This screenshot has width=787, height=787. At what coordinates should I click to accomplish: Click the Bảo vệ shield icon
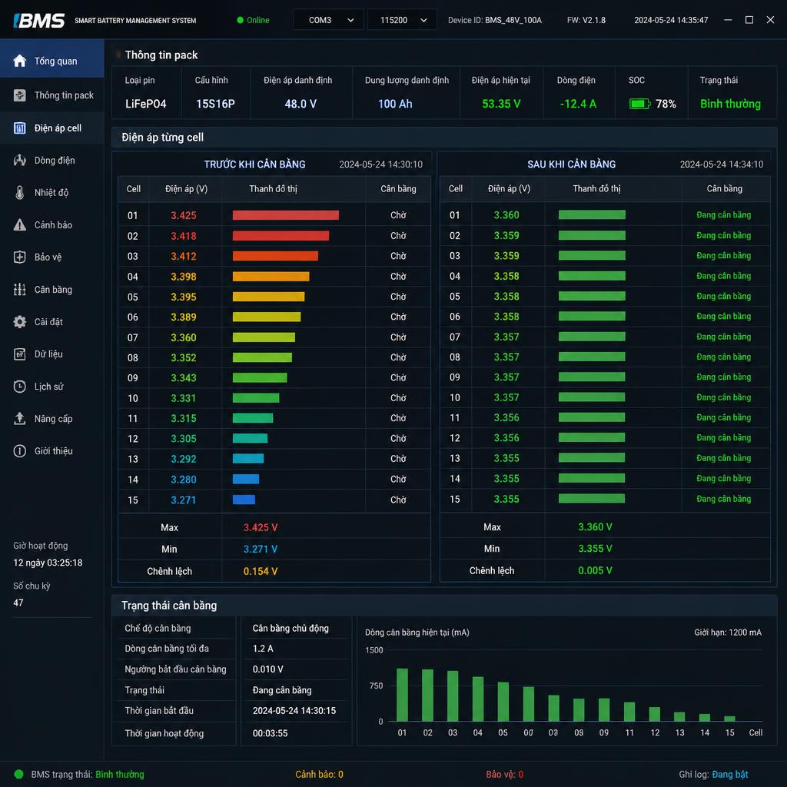19,257
